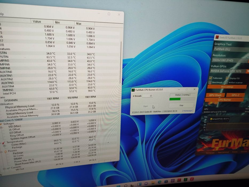Click the Stop button in CPU Burner
This screenshot has height=187, width=249.
click(x=181, y=106)
